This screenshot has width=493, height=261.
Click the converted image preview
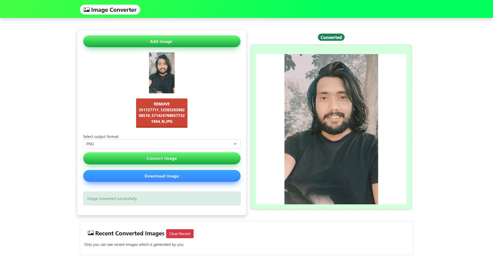[331, 129]
